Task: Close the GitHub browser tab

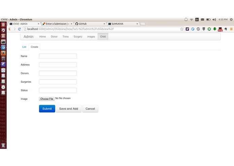Action: click(x=104, y=24)
